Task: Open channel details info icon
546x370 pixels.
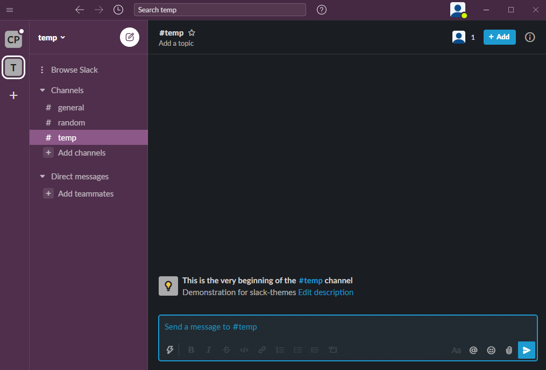Action: click(x=530, y=37)
